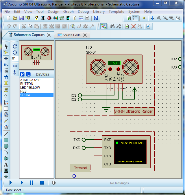
Task: Open the Design menu
Action: (53, 12)
